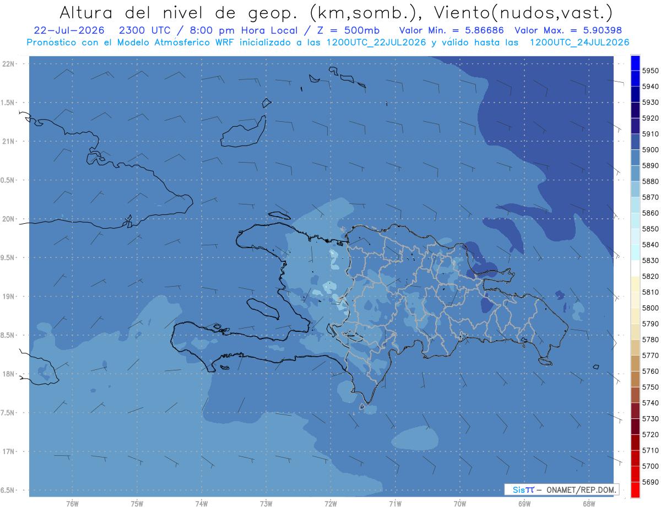
Task: Click the 1.5N latitude label
Action: tap(8, 103)
